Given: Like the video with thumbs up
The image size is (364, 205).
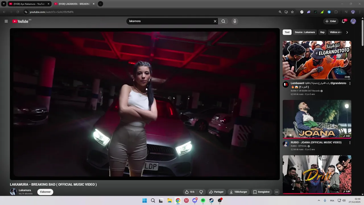Looking at the screenshot, I should (190, 192).
